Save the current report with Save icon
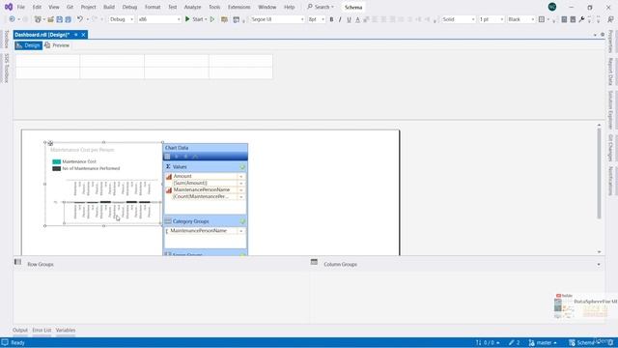Viewport: 618px width, 348px height. [x=60, y=19]
